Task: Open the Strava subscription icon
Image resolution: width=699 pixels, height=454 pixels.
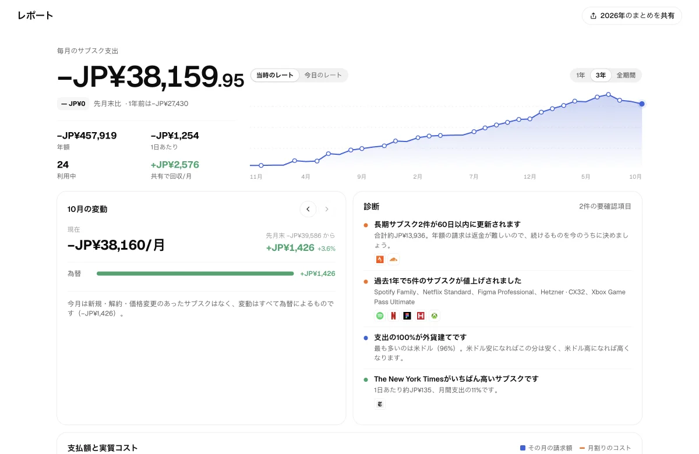Action: [x=380, y=259]
